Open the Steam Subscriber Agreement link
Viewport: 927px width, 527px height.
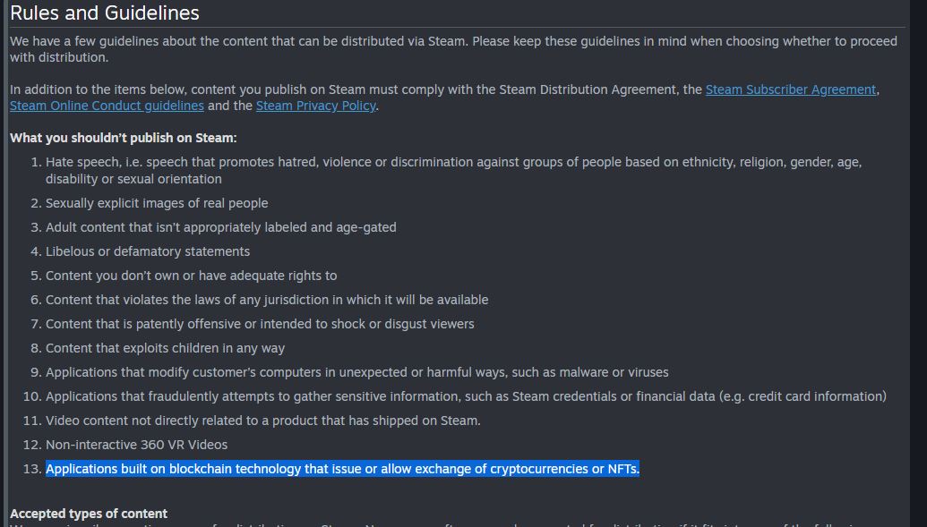point(791,89)
